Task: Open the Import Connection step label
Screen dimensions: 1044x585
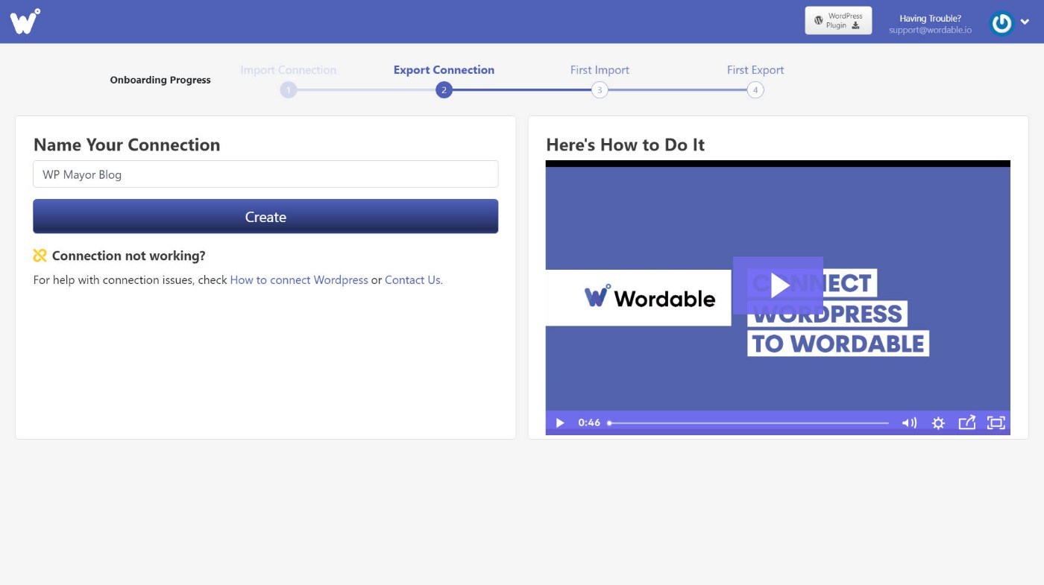Action: pyautogui.click(x=289, y=70)
